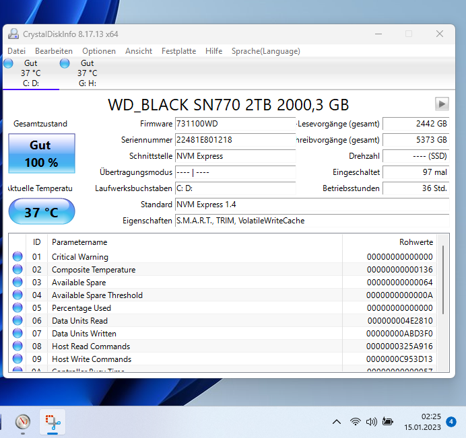Open the Sprache(Language) menu
Screen dimensions: 466x438
click(266, 51)
